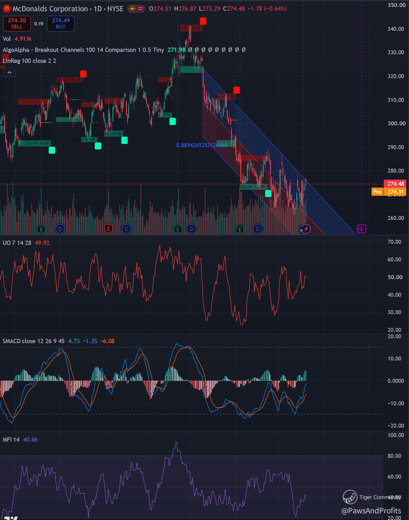Click the McDonalds Corporation symbol title
Image resolution: width=409 pixels, height=520 pixels.
point(50,9)
